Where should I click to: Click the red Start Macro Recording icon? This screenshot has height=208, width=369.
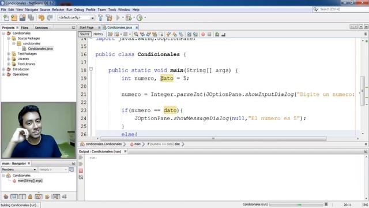click(x=203, y=35)
